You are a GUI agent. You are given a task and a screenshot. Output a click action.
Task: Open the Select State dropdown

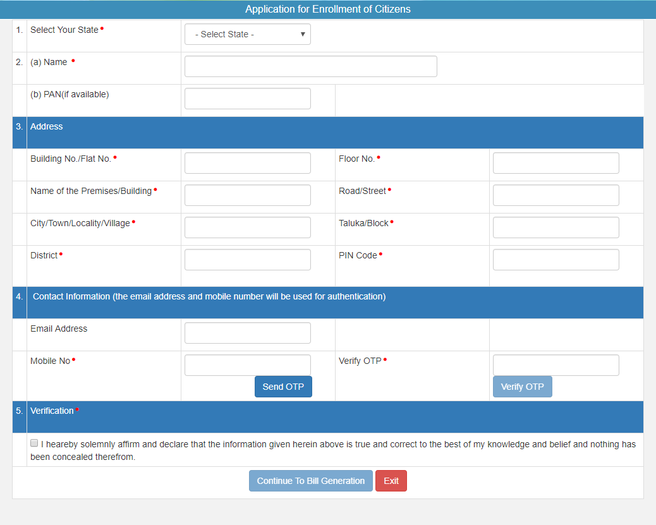point(247,33)
